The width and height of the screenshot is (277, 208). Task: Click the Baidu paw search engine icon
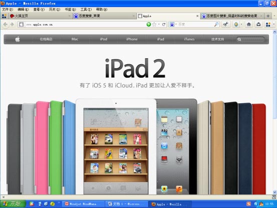172,25
